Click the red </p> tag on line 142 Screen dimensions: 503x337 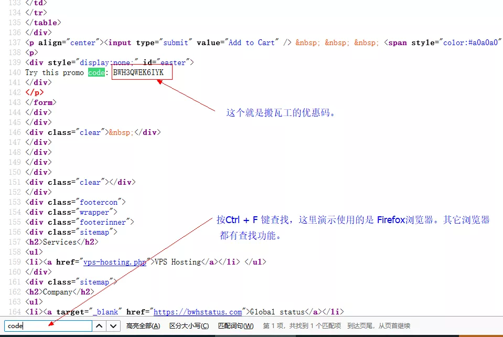34,92
